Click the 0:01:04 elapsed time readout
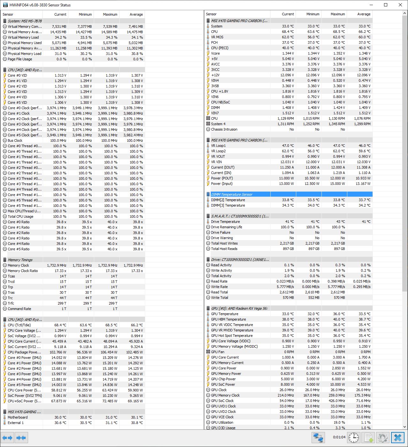 click(339, 437)
